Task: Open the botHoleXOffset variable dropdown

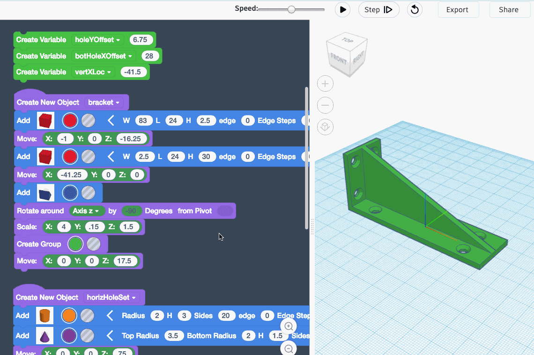Action: [x=103, y=56]
